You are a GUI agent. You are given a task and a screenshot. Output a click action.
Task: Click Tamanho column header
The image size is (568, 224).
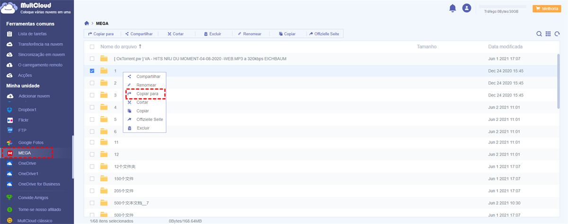pos(426,47)
